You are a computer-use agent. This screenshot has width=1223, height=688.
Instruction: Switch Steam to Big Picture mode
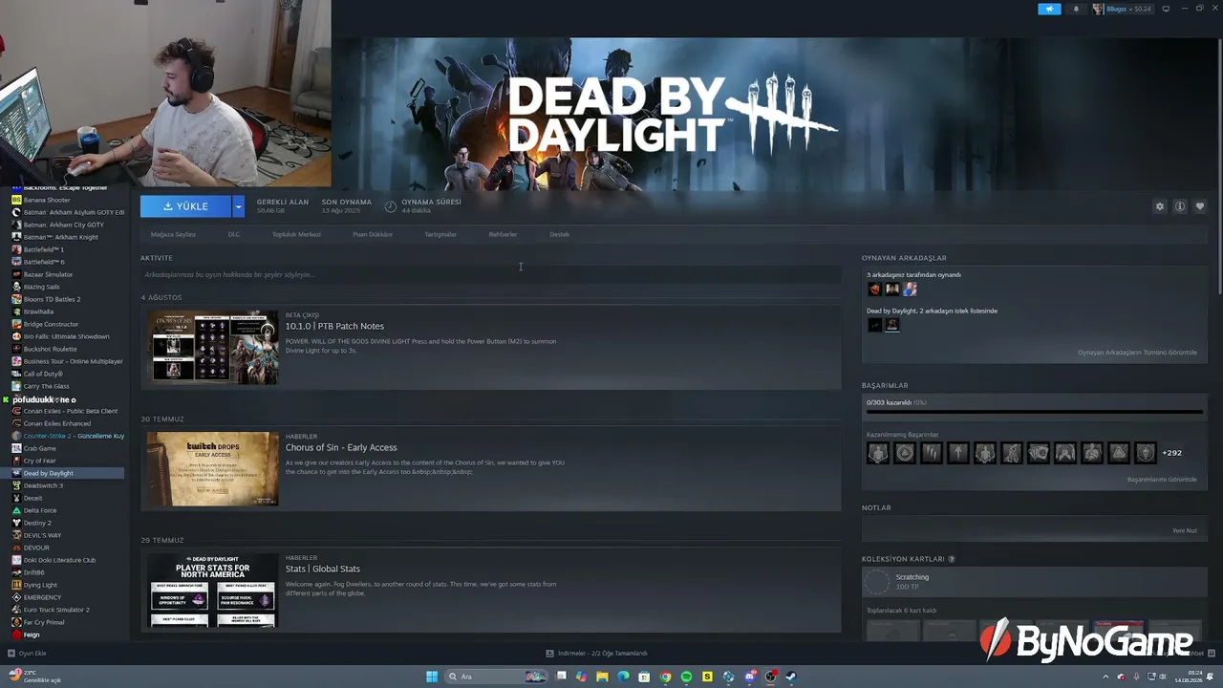(1166, 9)
